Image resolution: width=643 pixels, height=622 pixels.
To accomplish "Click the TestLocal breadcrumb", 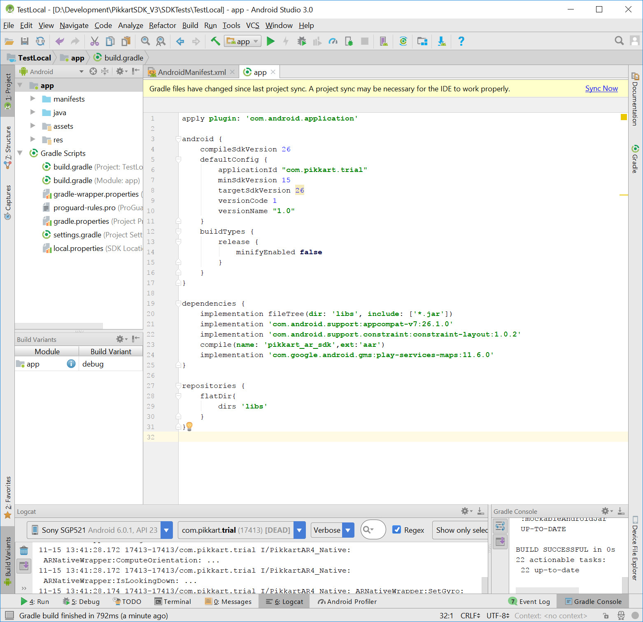I will click(x=29, y=58).
